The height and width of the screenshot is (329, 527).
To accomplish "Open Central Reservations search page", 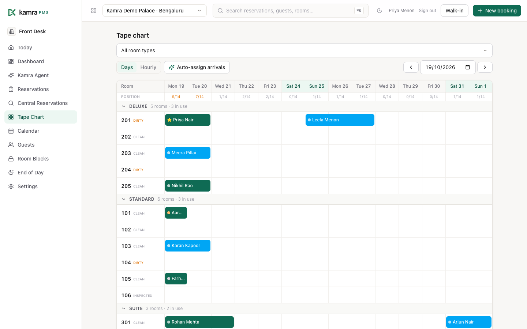I will (x=41, y=103).
